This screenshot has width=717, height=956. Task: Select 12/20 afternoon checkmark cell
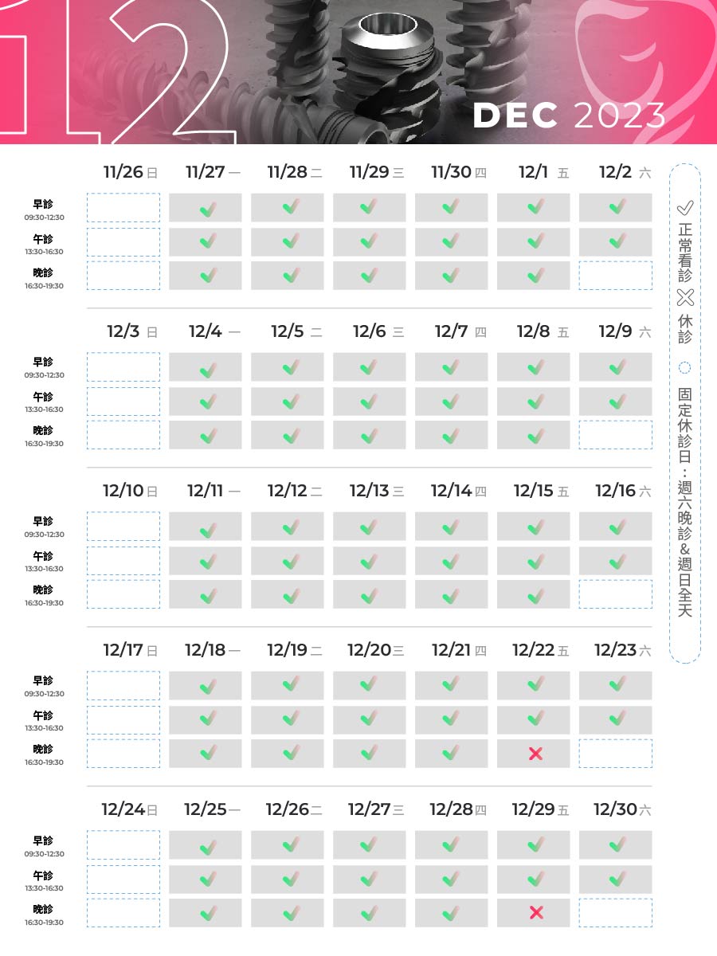pos(369,719)
